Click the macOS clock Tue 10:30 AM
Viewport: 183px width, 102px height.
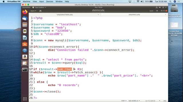(x=161, y=1)
